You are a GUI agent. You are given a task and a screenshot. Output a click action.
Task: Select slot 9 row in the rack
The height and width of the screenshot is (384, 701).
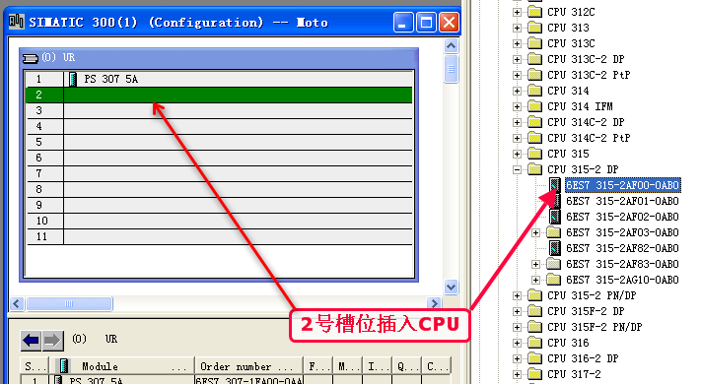tap(219, 205)
